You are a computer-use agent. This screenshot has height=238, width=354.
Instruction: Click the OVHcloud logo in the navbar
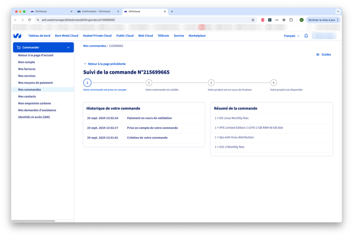[17, 36]
